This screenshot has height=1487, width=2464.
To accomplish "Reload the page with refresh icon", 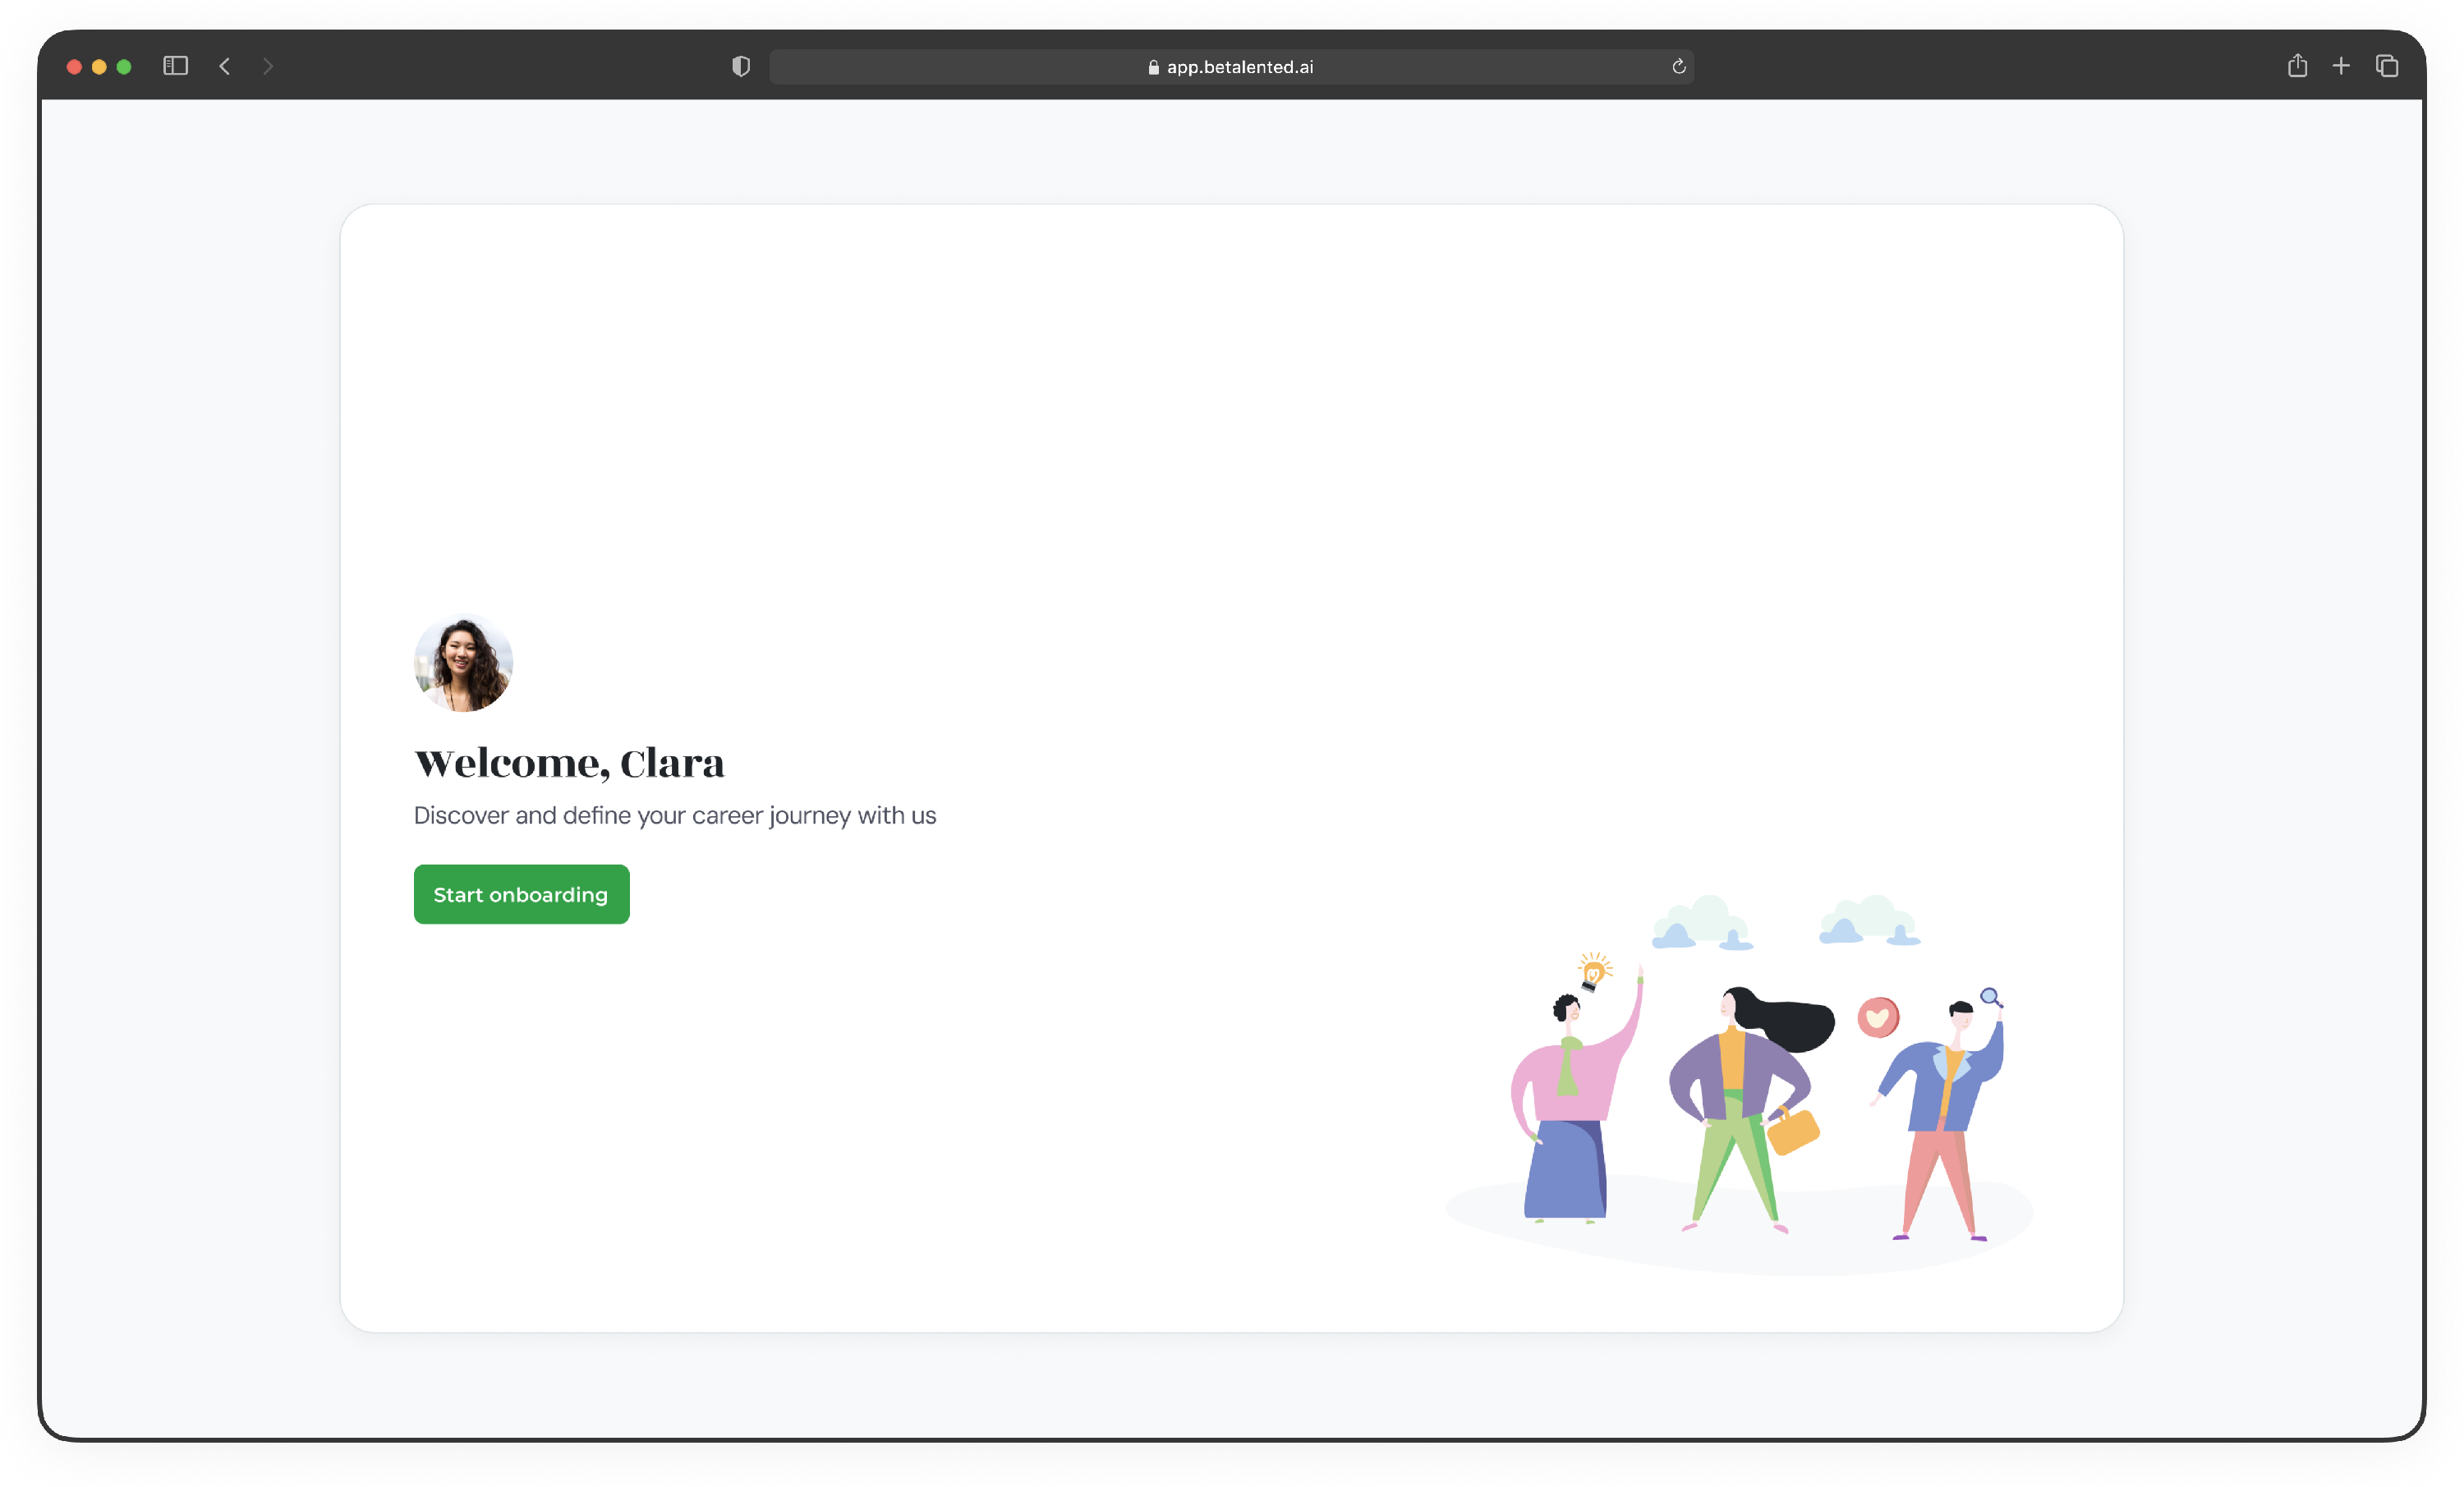I will pyautogui.click(x=1679, y=66).
